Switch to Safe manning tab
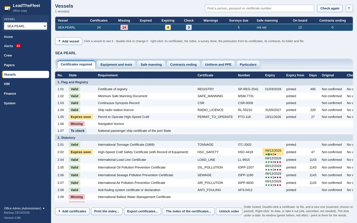This screenshot has height=223, width=357. [x=151, y=65]
